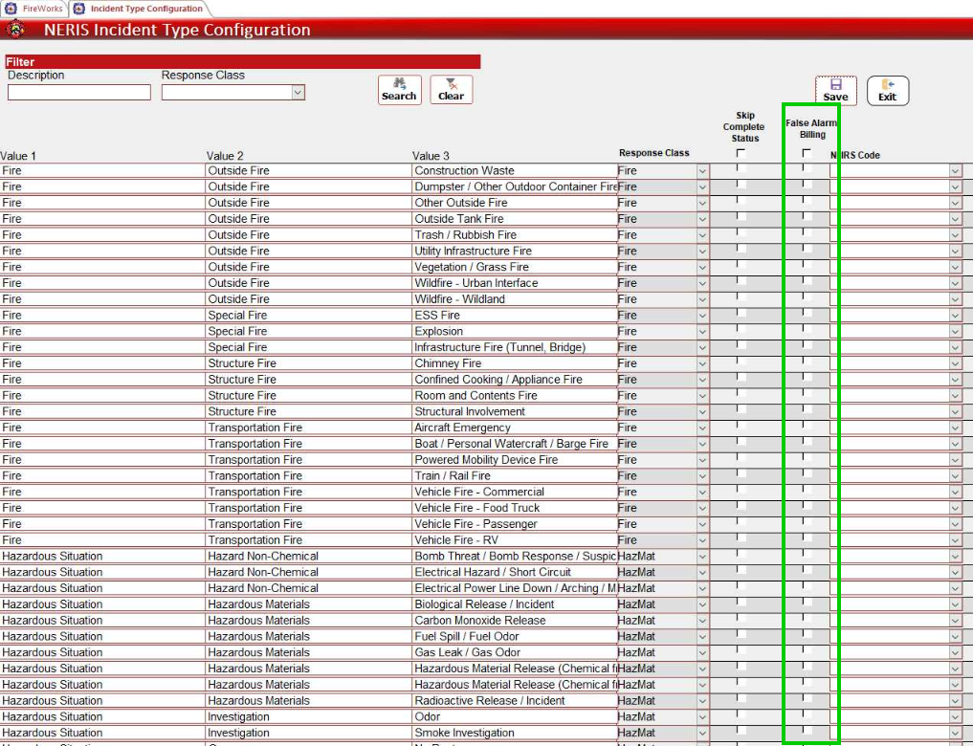Switch to the FireWorks tab
This screenshot has height=746, width=973.
(x=42, y=9)
